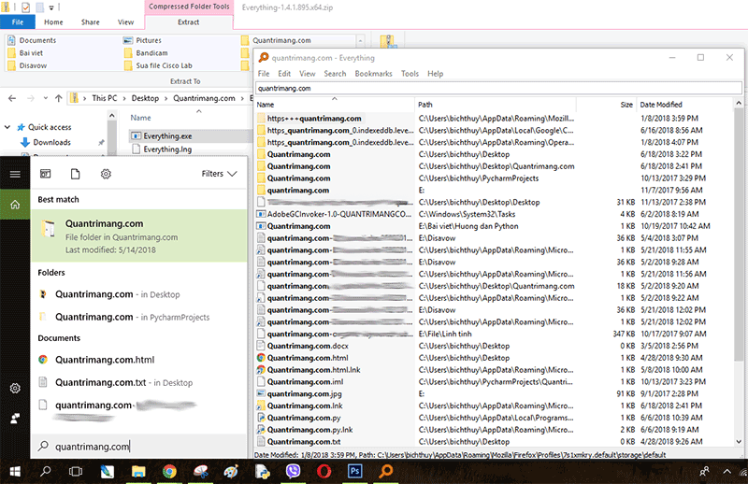The image size is (748, 484).
Task: Open Quantrimang.com.txt in Desktop result
Action: pos(139,382)
